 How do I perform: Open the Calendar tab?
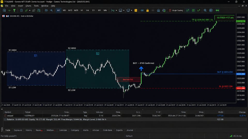(63, 130)
